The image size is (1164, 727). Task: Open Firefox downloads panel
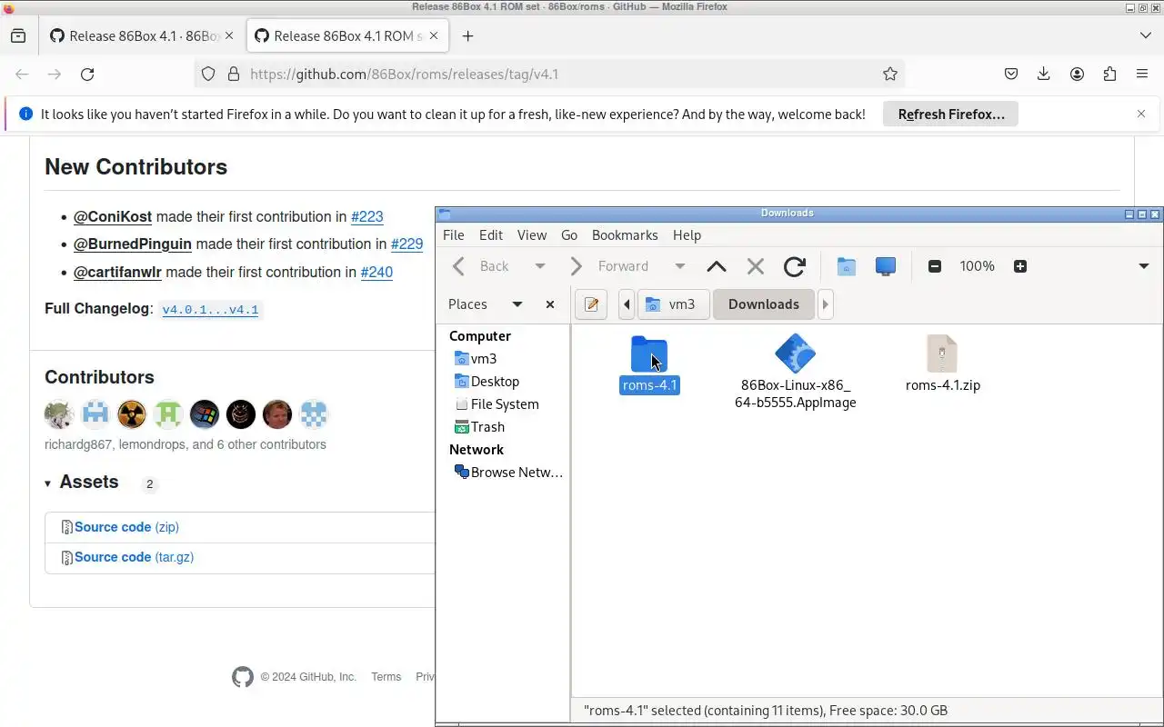[x=1044, y=75]
